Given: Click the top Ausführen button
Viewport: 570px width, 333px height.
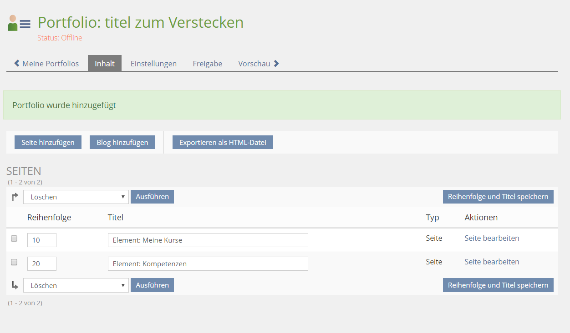Looking at the screenshot, I should pos(152,197).
